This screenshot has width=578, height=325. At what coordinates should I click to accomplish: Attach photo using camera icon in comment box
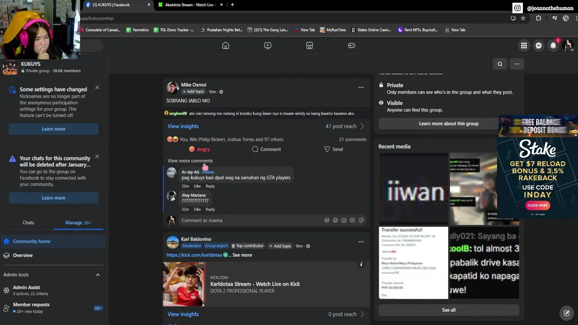click(344, 220)
